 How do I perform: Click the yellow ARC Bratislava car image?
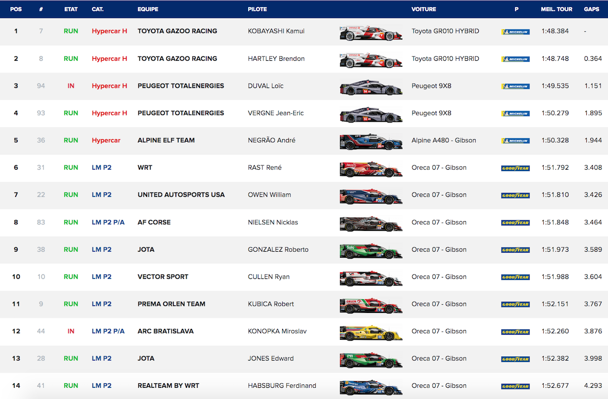click(x=371, y=332)
